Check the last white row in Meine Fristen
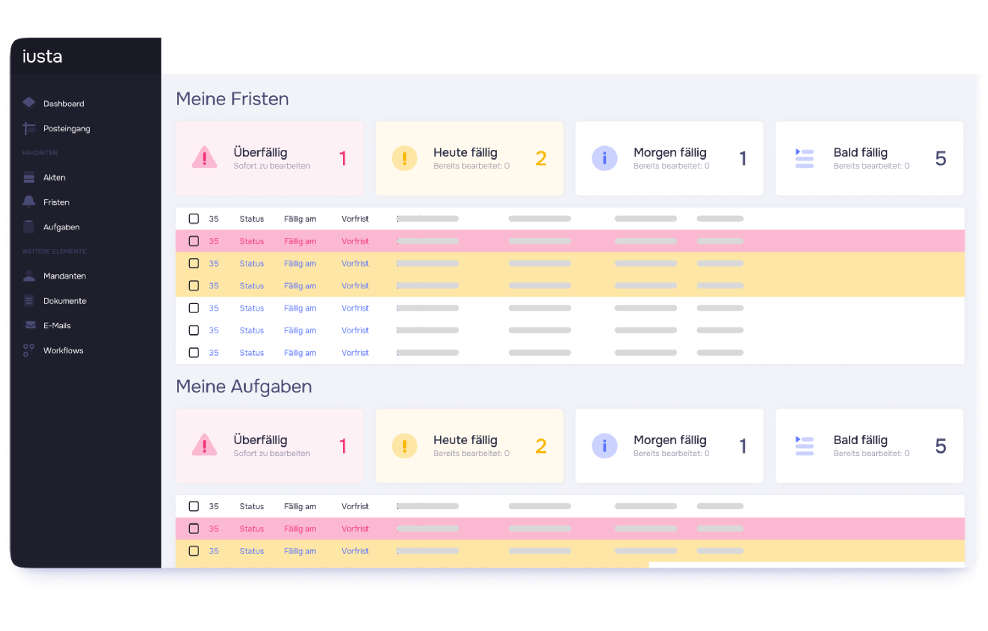The height and width of the screenshot is (631, 988). [194, 352]
